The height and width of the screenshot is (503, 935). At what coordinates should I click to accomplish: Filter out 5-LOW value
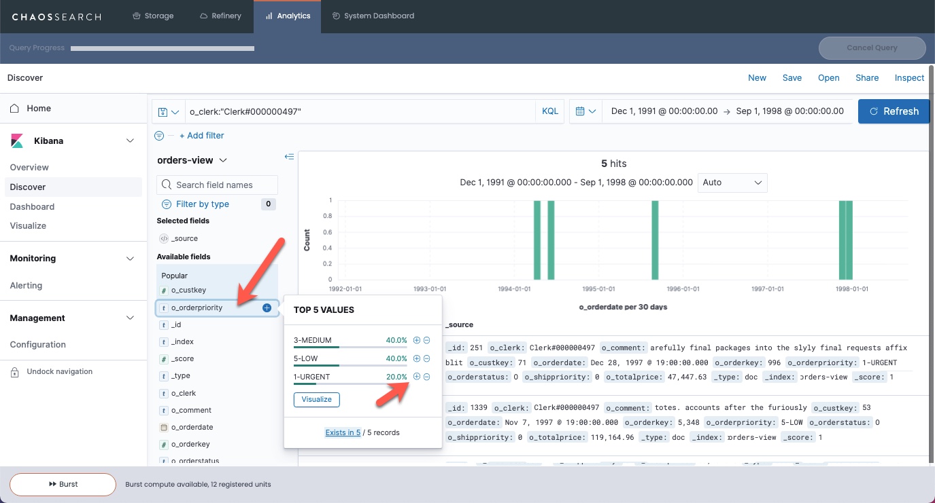coord(427,358)
